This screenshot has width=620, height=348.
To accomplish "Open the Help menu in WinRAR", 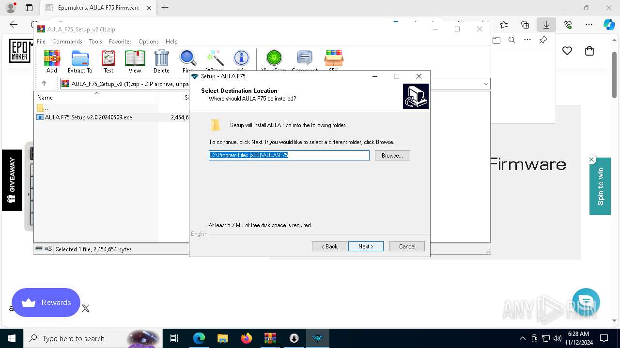I will tap(171, 42).
